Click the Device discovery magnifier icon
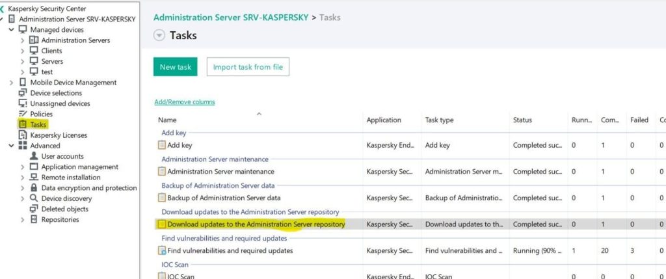This screenshot has width=666, height=279. tap(34, 198)
